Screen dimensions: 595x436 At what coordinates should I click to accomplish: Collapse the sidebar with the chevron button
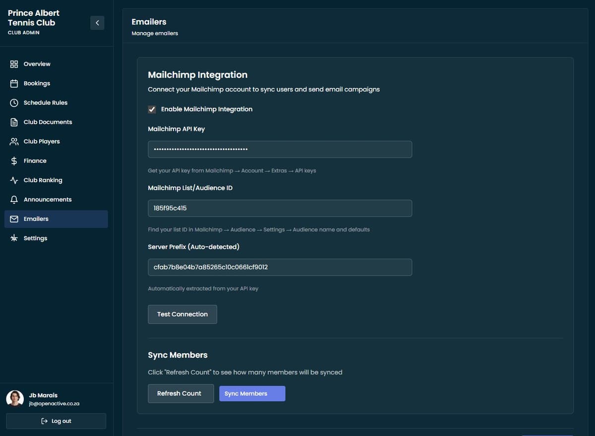[x=97, y=23]
